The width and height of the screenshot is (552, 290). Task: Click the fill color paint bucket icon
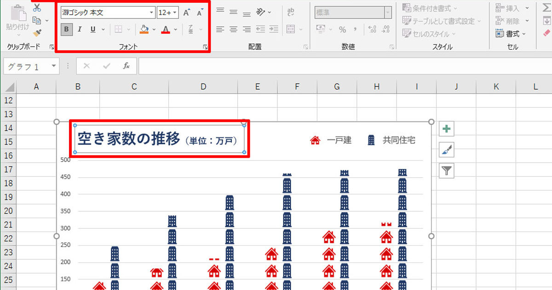pyautogui.click(x=144, y=29)
